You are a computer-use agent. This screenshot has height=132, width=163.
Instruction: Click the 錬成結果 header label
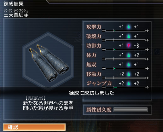[x=14, y=4]
